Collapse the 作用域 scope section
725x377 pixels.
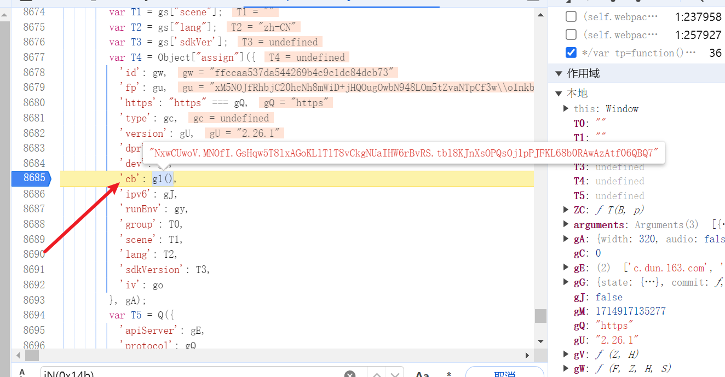coord(559,73)
